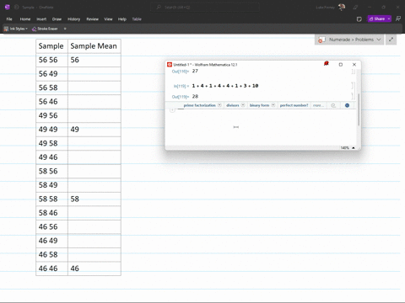Click the In[119] input expression

(225, 86)
